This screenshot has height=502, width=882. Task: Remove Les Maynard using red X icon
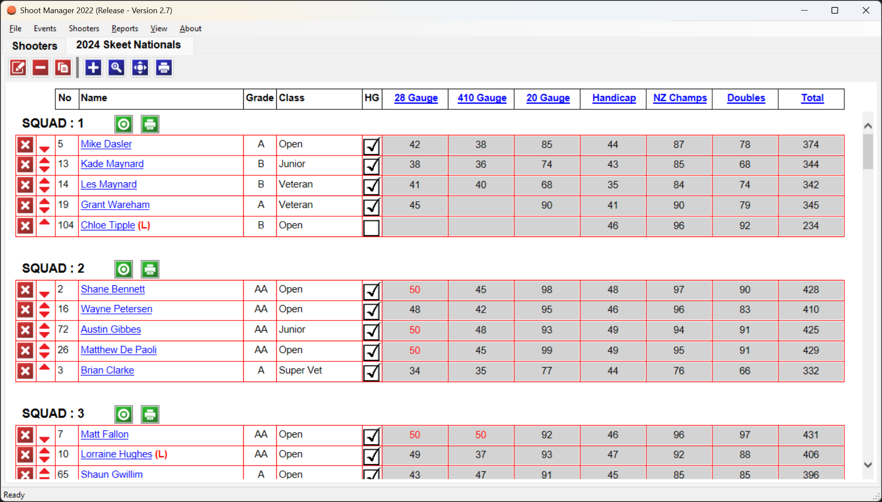click(x=26, y=185)
